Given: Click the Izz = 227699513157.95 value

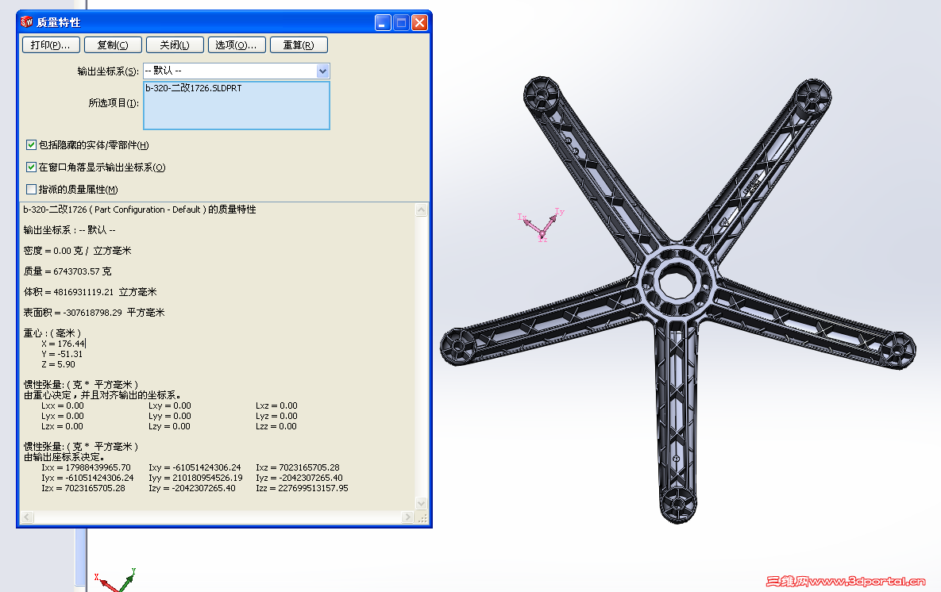Looking at the screenshot, I should 302,487.
